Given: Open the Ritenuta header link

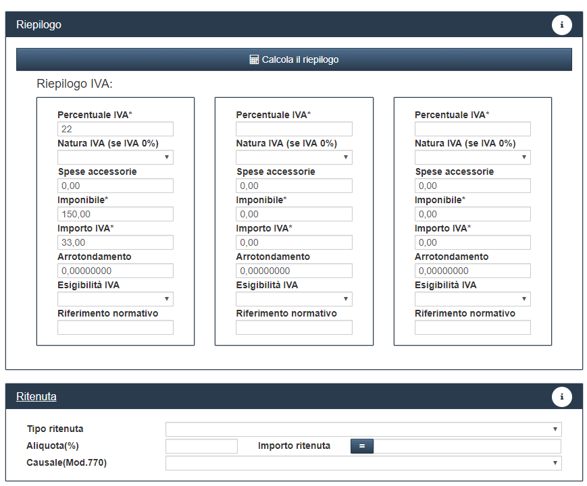Looking at the screenshot, I should click(36, 397).
